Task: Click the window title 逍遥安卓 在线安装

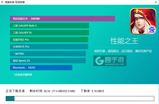Action: point(15,2)
